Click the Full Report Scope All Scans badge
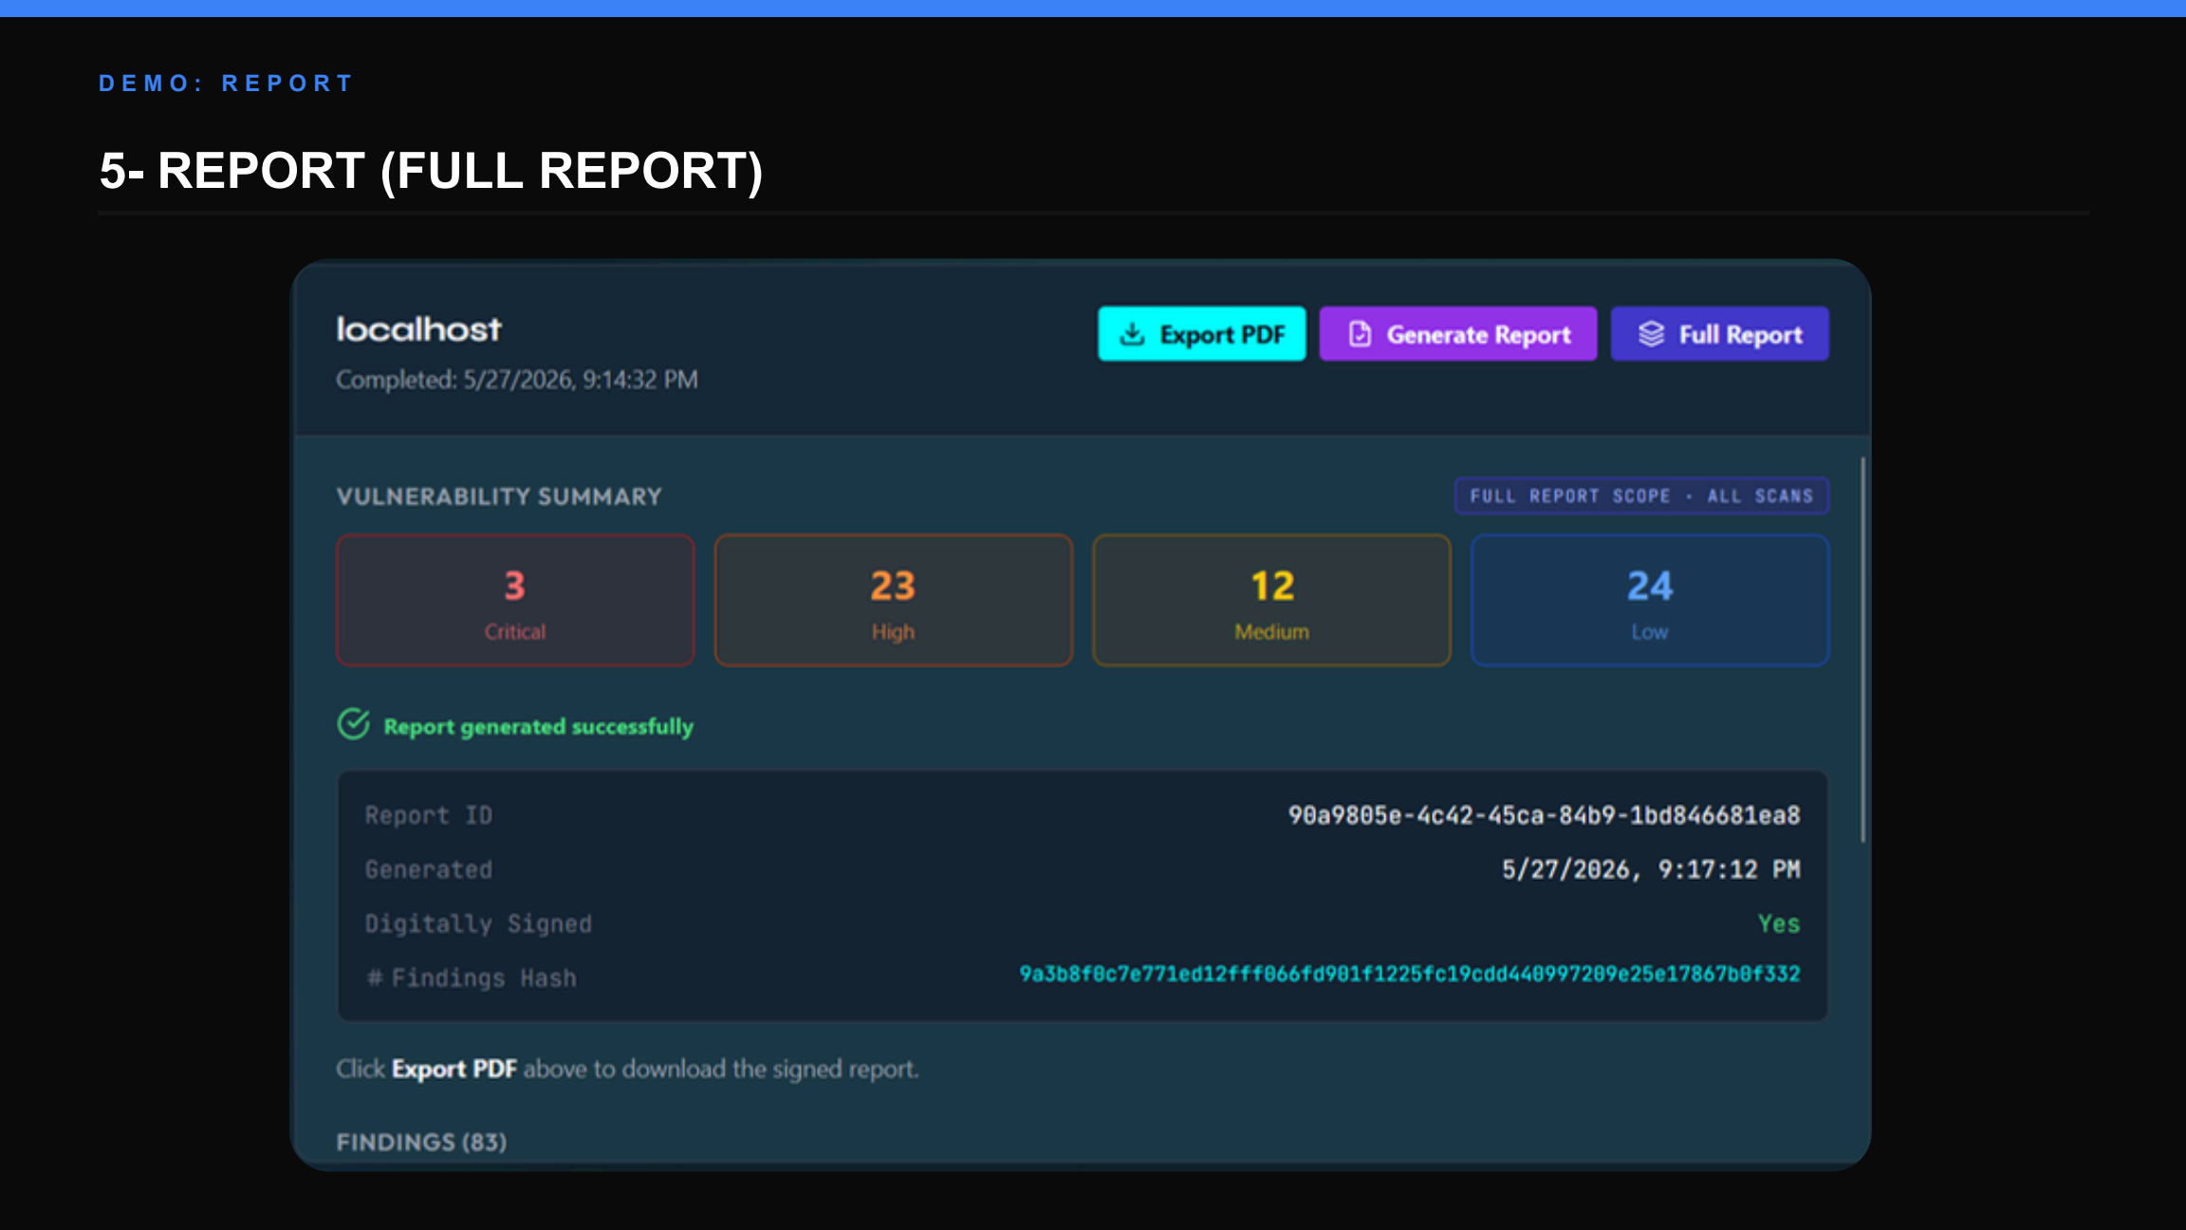 pos(1642,496)
